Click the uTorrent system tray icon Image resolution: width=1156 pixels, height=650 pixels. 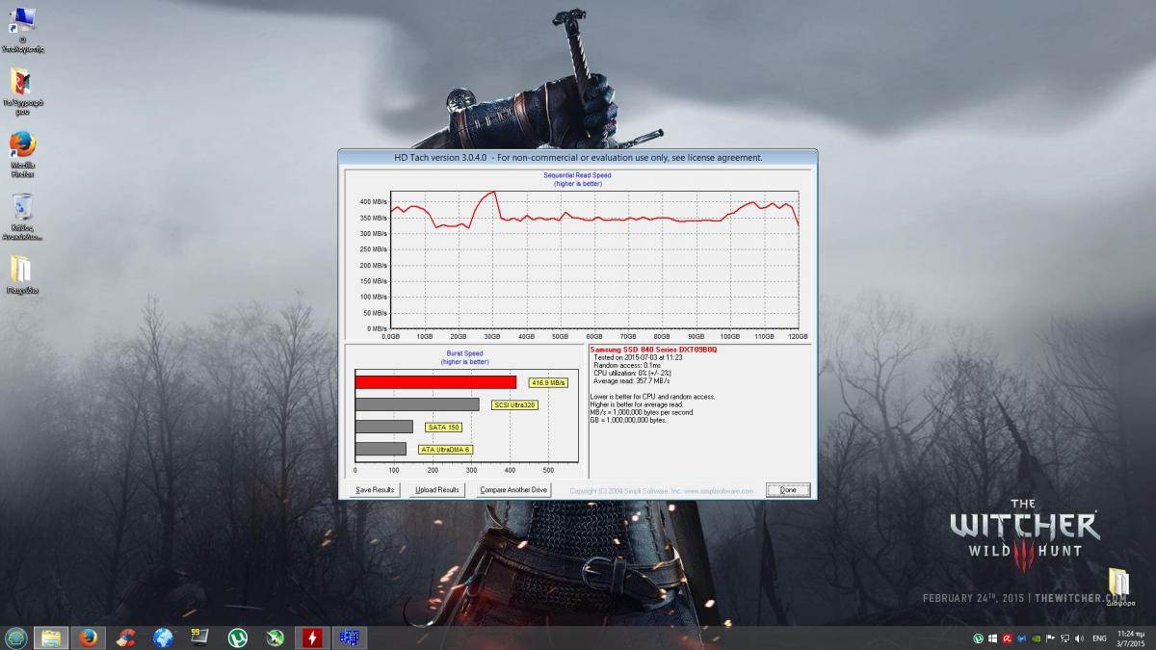pyautogui.click(x=978, y=638)
